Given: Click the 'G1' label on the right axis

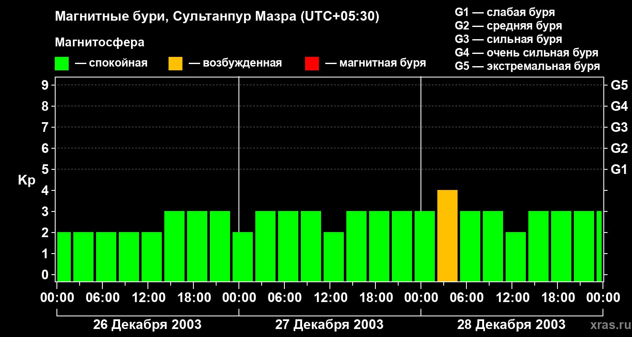Looking at the screenshot, I should point(619,169).
